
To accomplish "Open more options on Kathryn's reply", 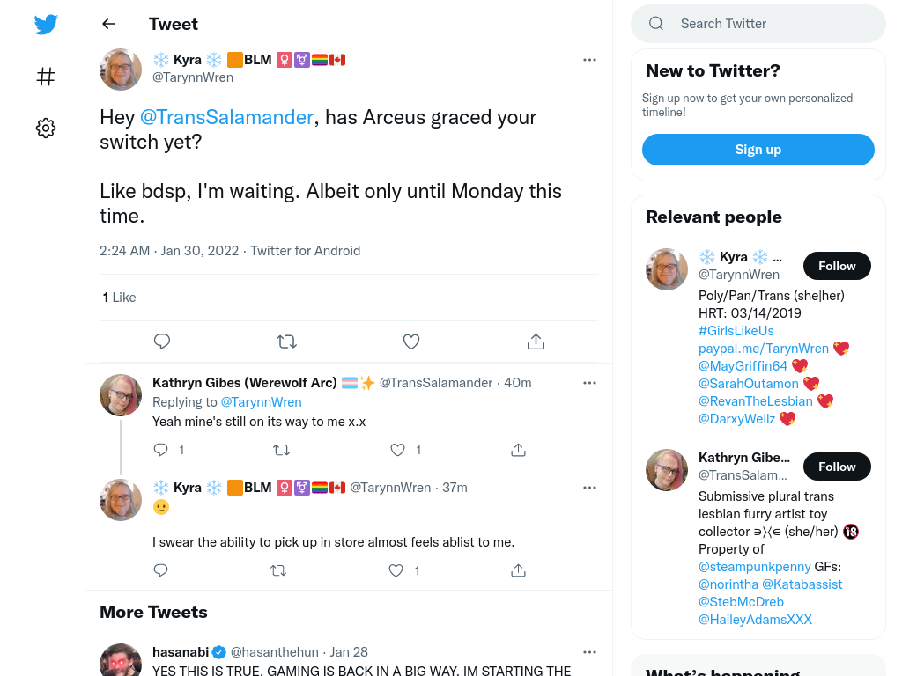I will coord(589,383).
